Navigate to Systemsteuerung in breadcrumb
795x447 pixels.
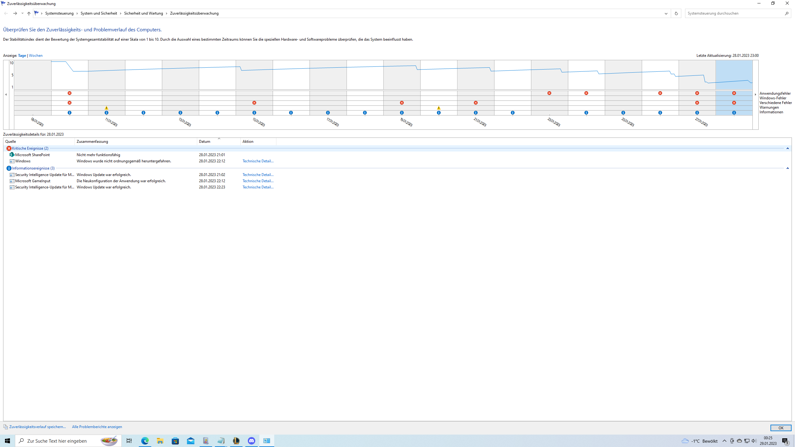[x=59, y=13]
